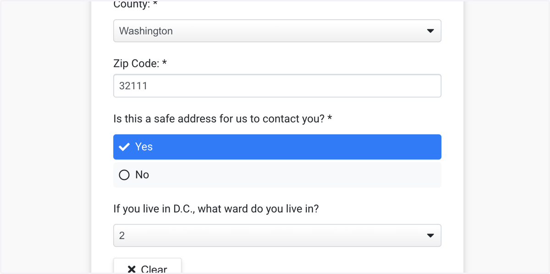Open the D.C. ward dropdown showing 2
Viewport: 550px width, 274px height.
(x=277, y=236)
